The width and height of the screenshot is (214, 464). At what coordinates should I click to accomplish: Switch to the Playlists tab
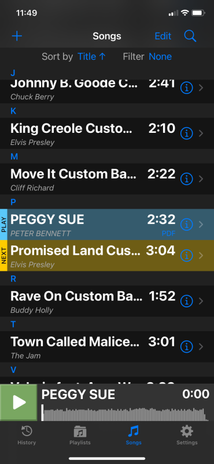tap(80, 436)
